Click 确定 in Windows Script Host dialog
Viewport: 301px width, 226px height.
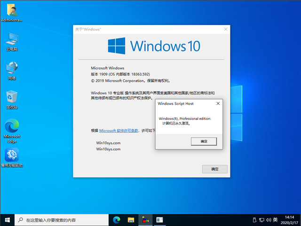(204, 141)
